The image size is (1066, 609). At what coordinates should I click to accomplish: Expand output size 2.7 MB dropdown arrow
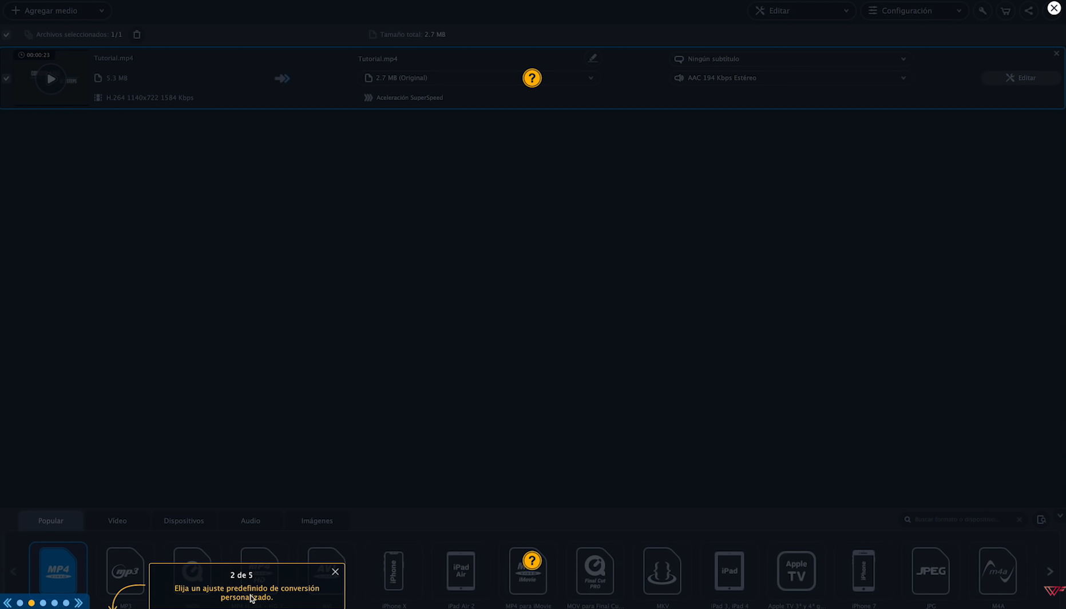591,78
